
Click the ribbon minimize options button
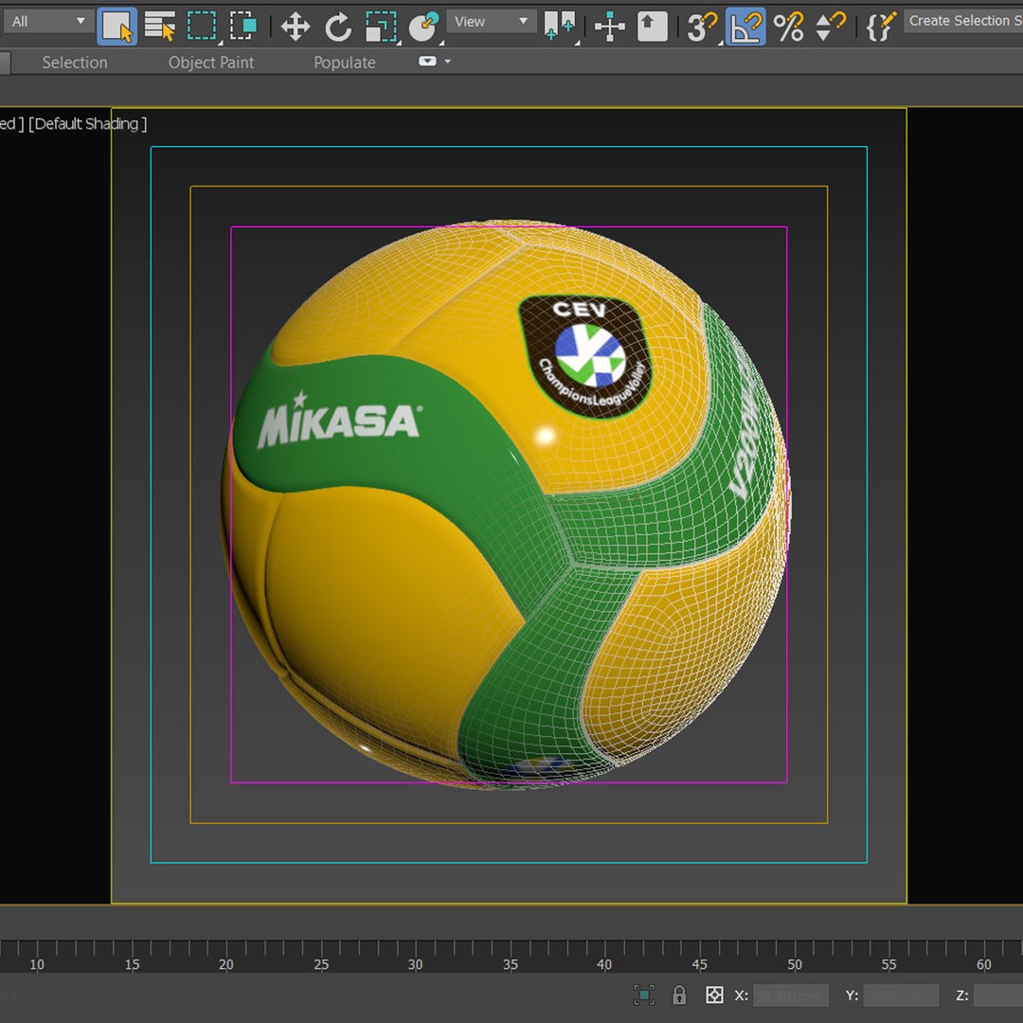tap(427, 62)
